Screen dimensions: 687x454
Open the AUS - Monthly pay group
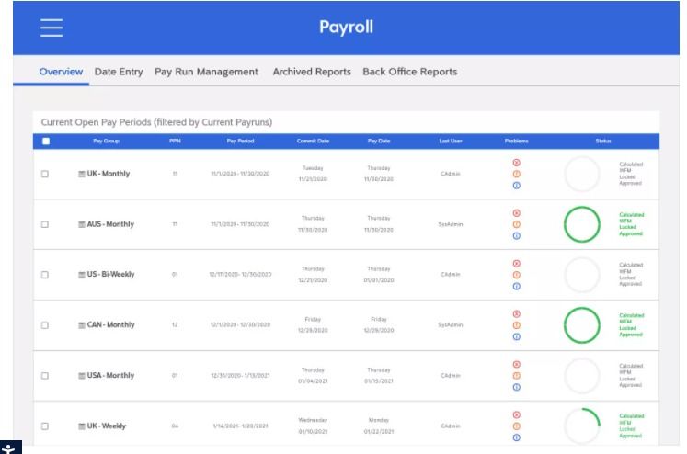coord(110,224)
